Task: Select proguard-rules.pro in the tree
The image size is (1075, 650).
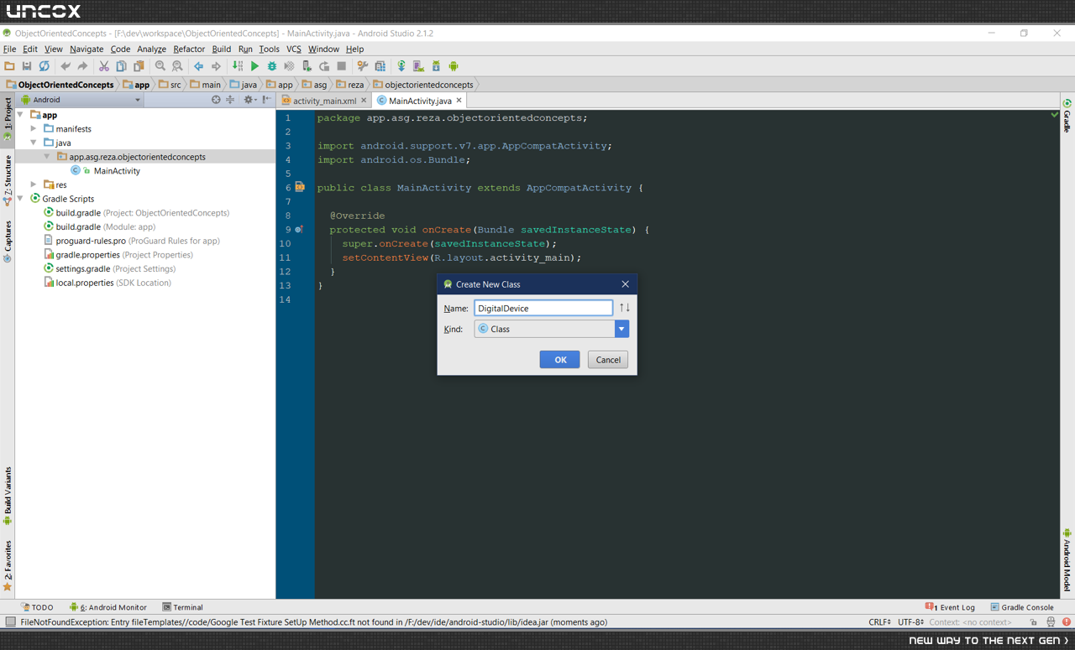Action: pos(132,241)
